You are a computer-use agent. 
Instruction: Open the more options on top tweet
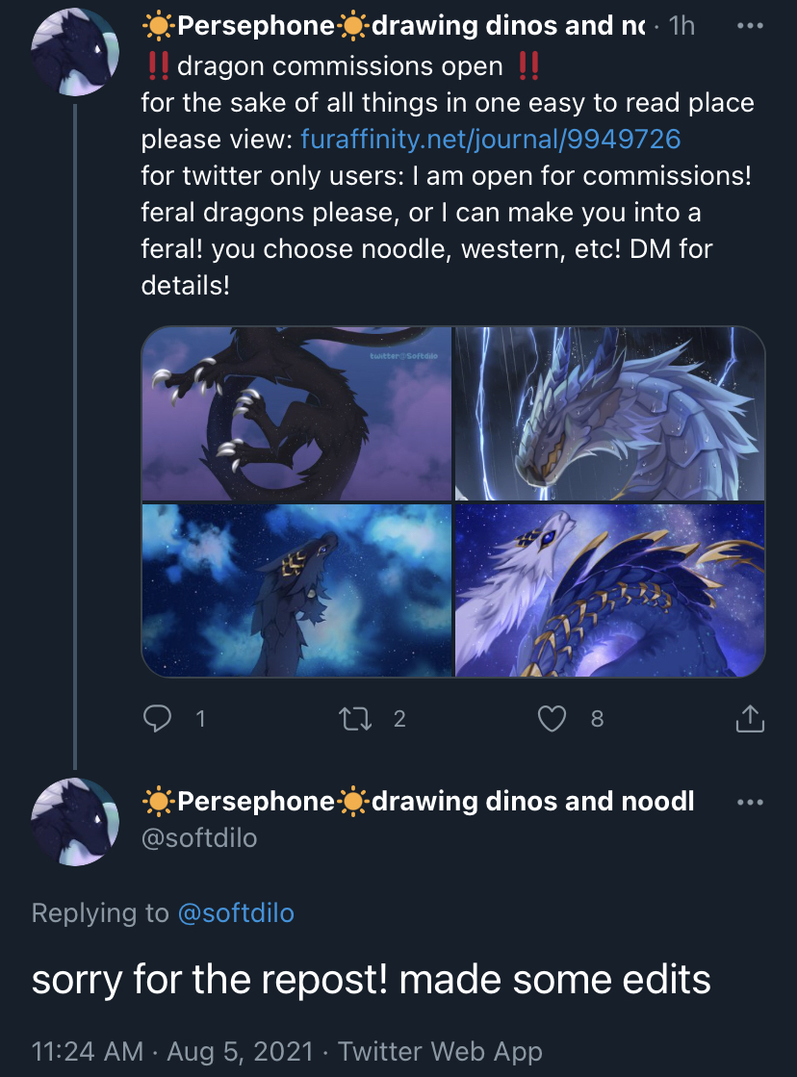click(x=750, y=26)
